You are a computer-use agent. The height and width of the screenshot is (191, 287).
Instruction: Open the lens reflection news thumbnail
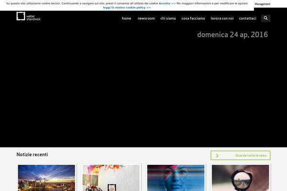pos(240,178)
